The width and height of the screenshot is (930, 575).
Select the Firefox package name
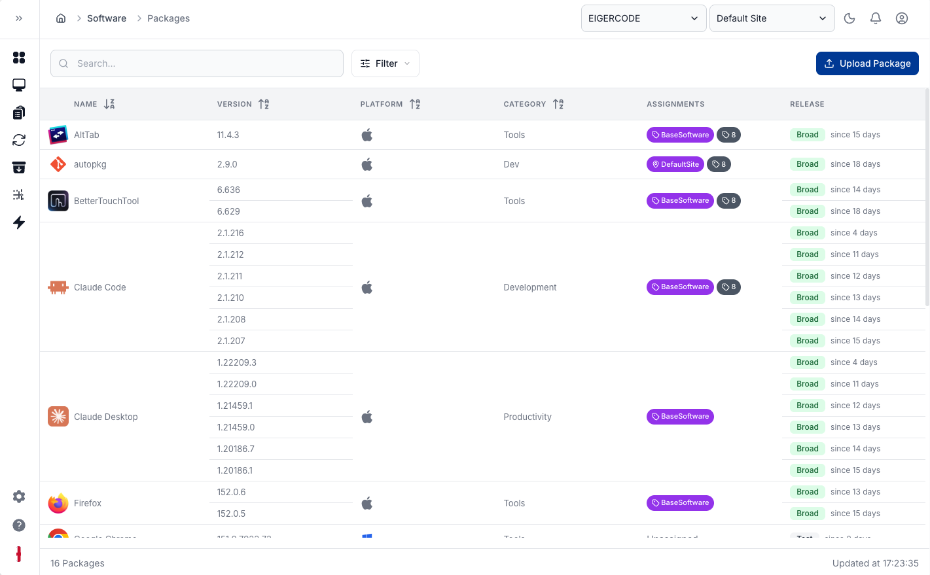point(88,503)
